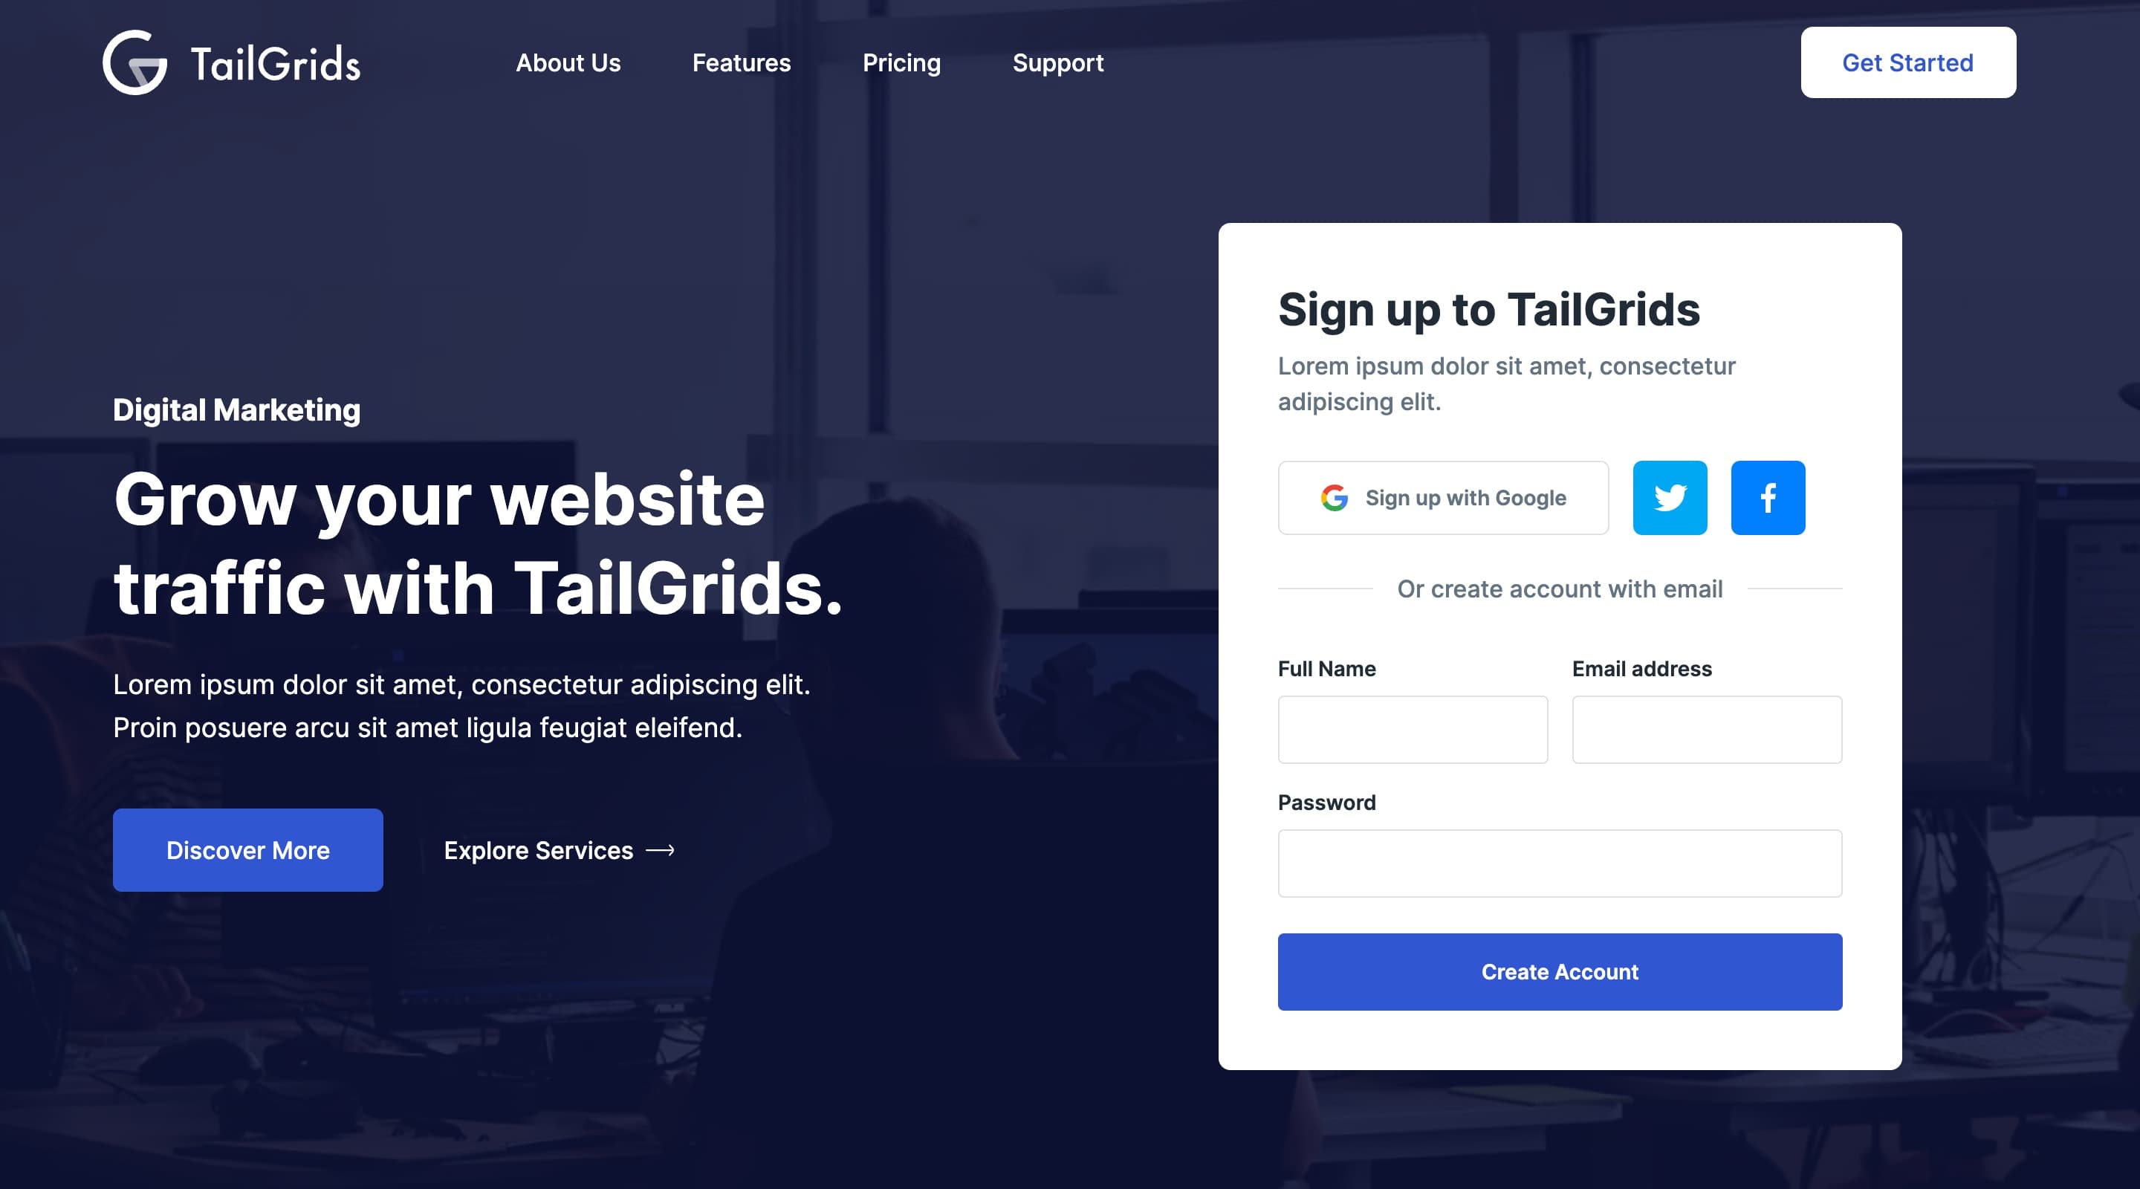Click the Pricing menu link
This screenshot has height=1189, width=2140.
pyautogui.click(x=901, y=63)
